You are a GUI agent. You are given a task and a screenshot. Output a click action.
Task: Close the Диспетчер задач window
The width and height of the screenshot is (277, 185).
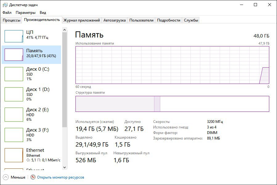[x=269, y=5]
